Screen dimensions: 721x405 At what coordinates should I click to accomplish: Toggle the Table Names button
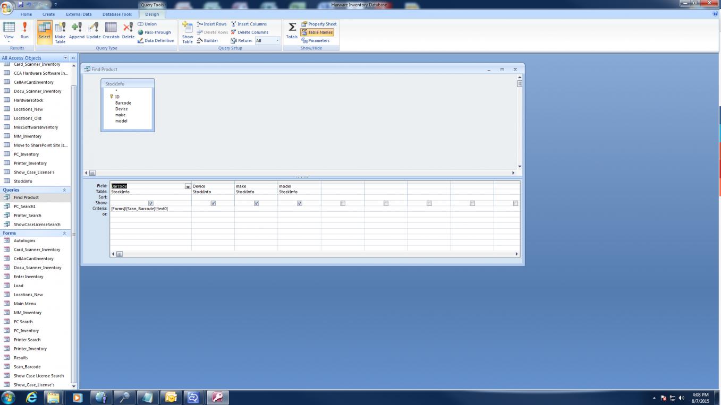pyautogui.click(x=317, y=32)
